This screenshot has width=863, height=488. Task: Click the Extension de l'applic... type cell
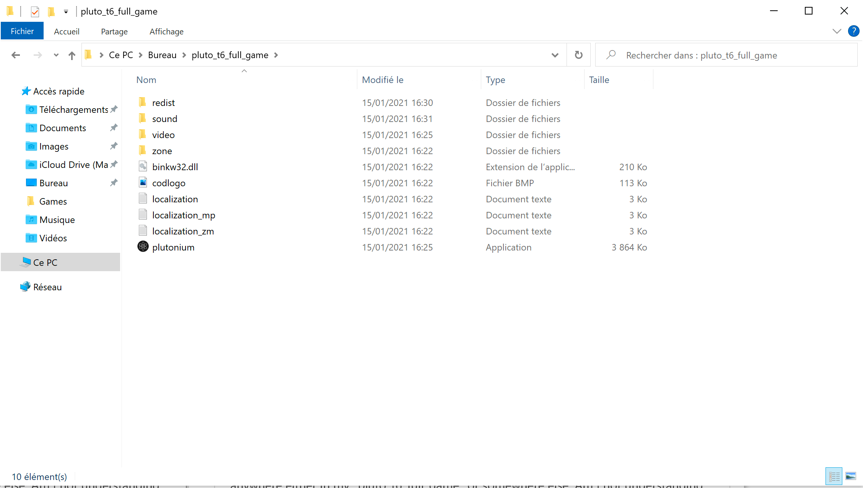[x=530, y=167]
